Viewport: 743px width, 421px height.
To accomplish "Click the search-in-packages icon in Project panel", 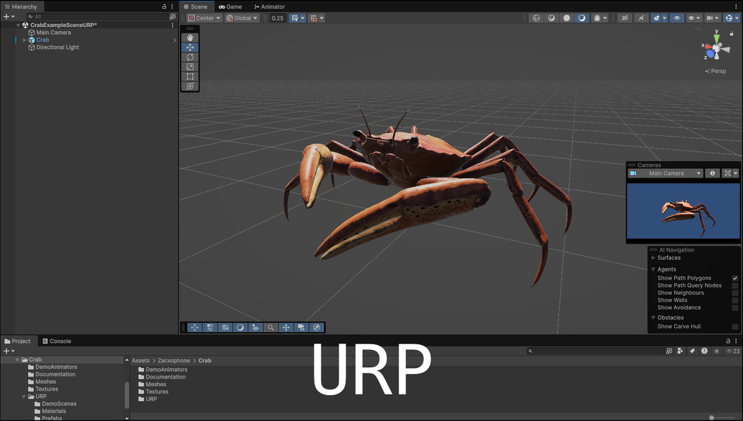I will pos(669,351).
